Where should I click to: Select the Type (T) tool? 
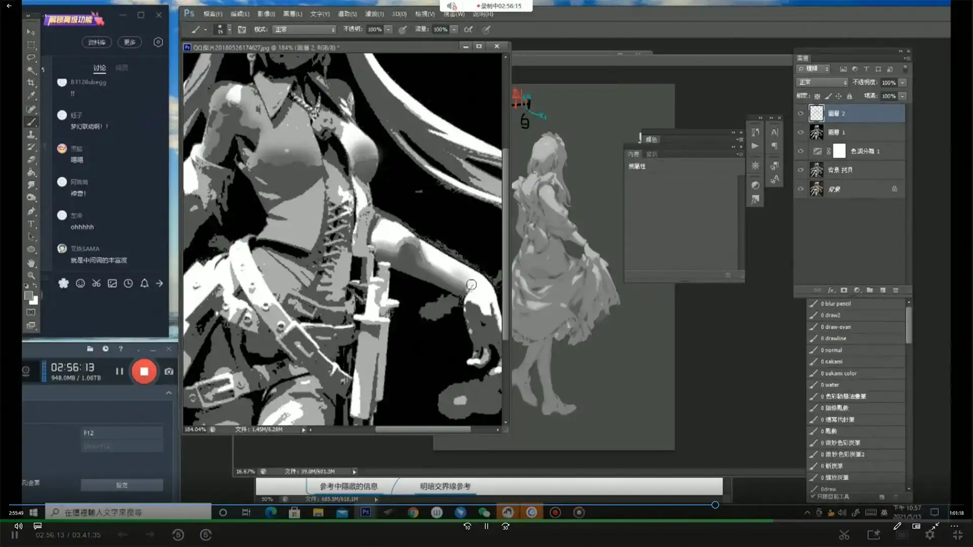pyautogui.click(x=31, y=224)
